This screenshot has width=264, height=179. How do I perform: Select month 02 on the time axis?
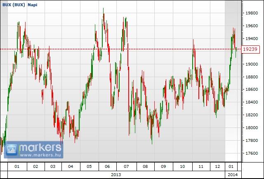click(35, 167)
